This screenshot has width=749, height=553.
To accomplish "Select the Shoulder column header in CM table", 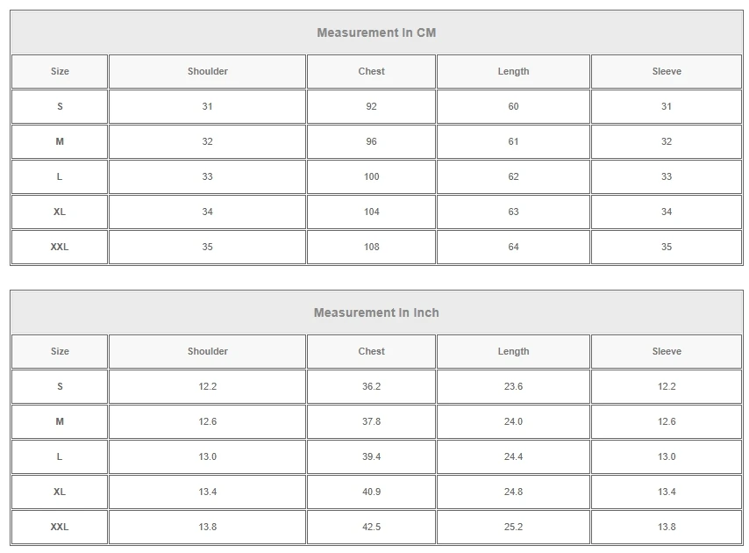I will point(207,71).
